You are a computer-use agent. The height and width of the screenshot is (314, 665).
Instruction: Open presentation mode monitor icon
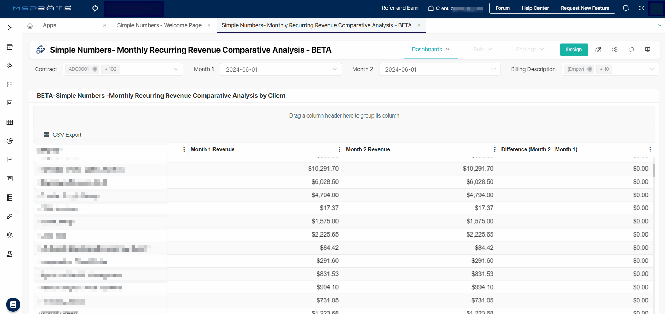coord(648,50)
